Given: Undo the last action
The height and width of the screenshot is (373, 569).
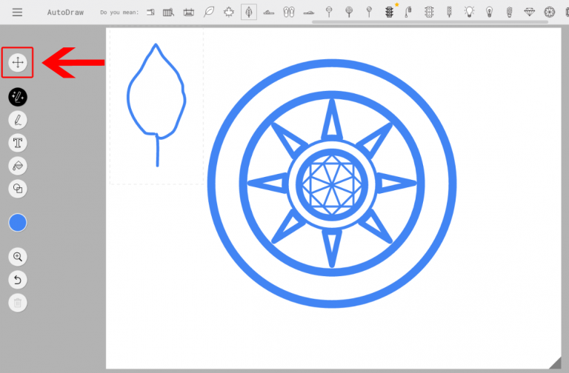Looking at the screenshot, I should click(x=18, y=280).
